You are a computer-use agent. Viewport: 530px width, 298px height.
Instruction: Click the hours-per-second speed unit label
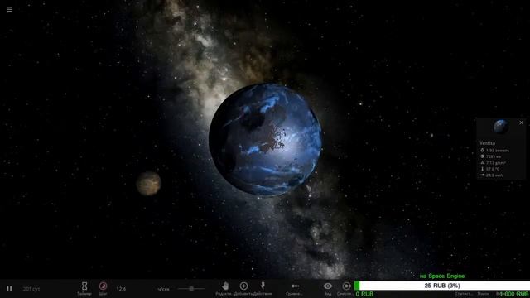click(x=164, y=289)
